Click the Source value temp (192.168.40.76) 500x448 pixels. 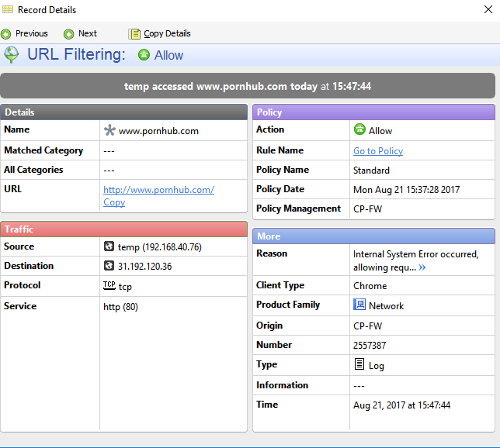[x=159, y=247]
